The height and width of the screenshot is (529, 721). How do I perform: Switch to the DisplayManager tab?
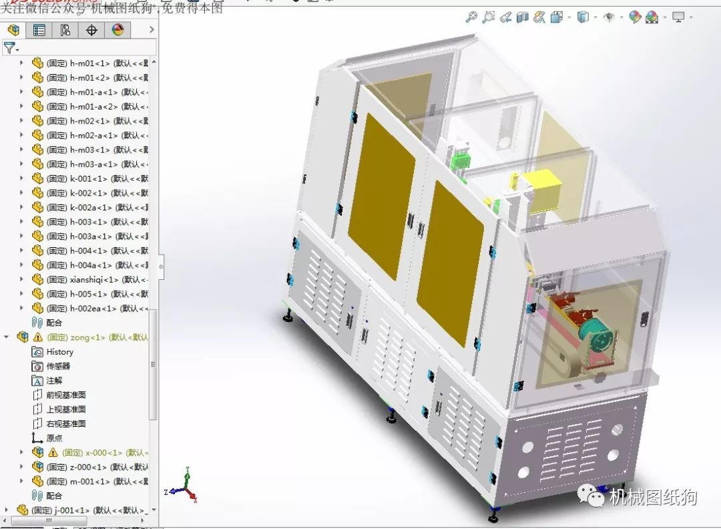117,30
